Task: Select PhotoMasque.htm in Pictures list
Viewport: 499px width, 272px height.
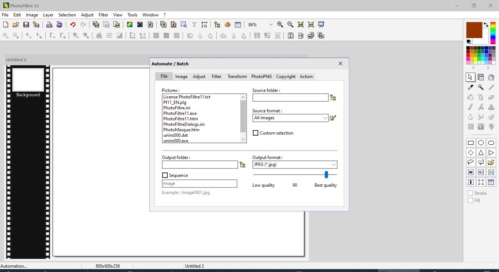Action: (x=181, y=130)
